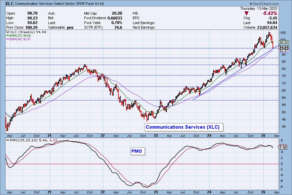
Task: Click year '21' on the PMO panel time axis
Action: point(49,192)
